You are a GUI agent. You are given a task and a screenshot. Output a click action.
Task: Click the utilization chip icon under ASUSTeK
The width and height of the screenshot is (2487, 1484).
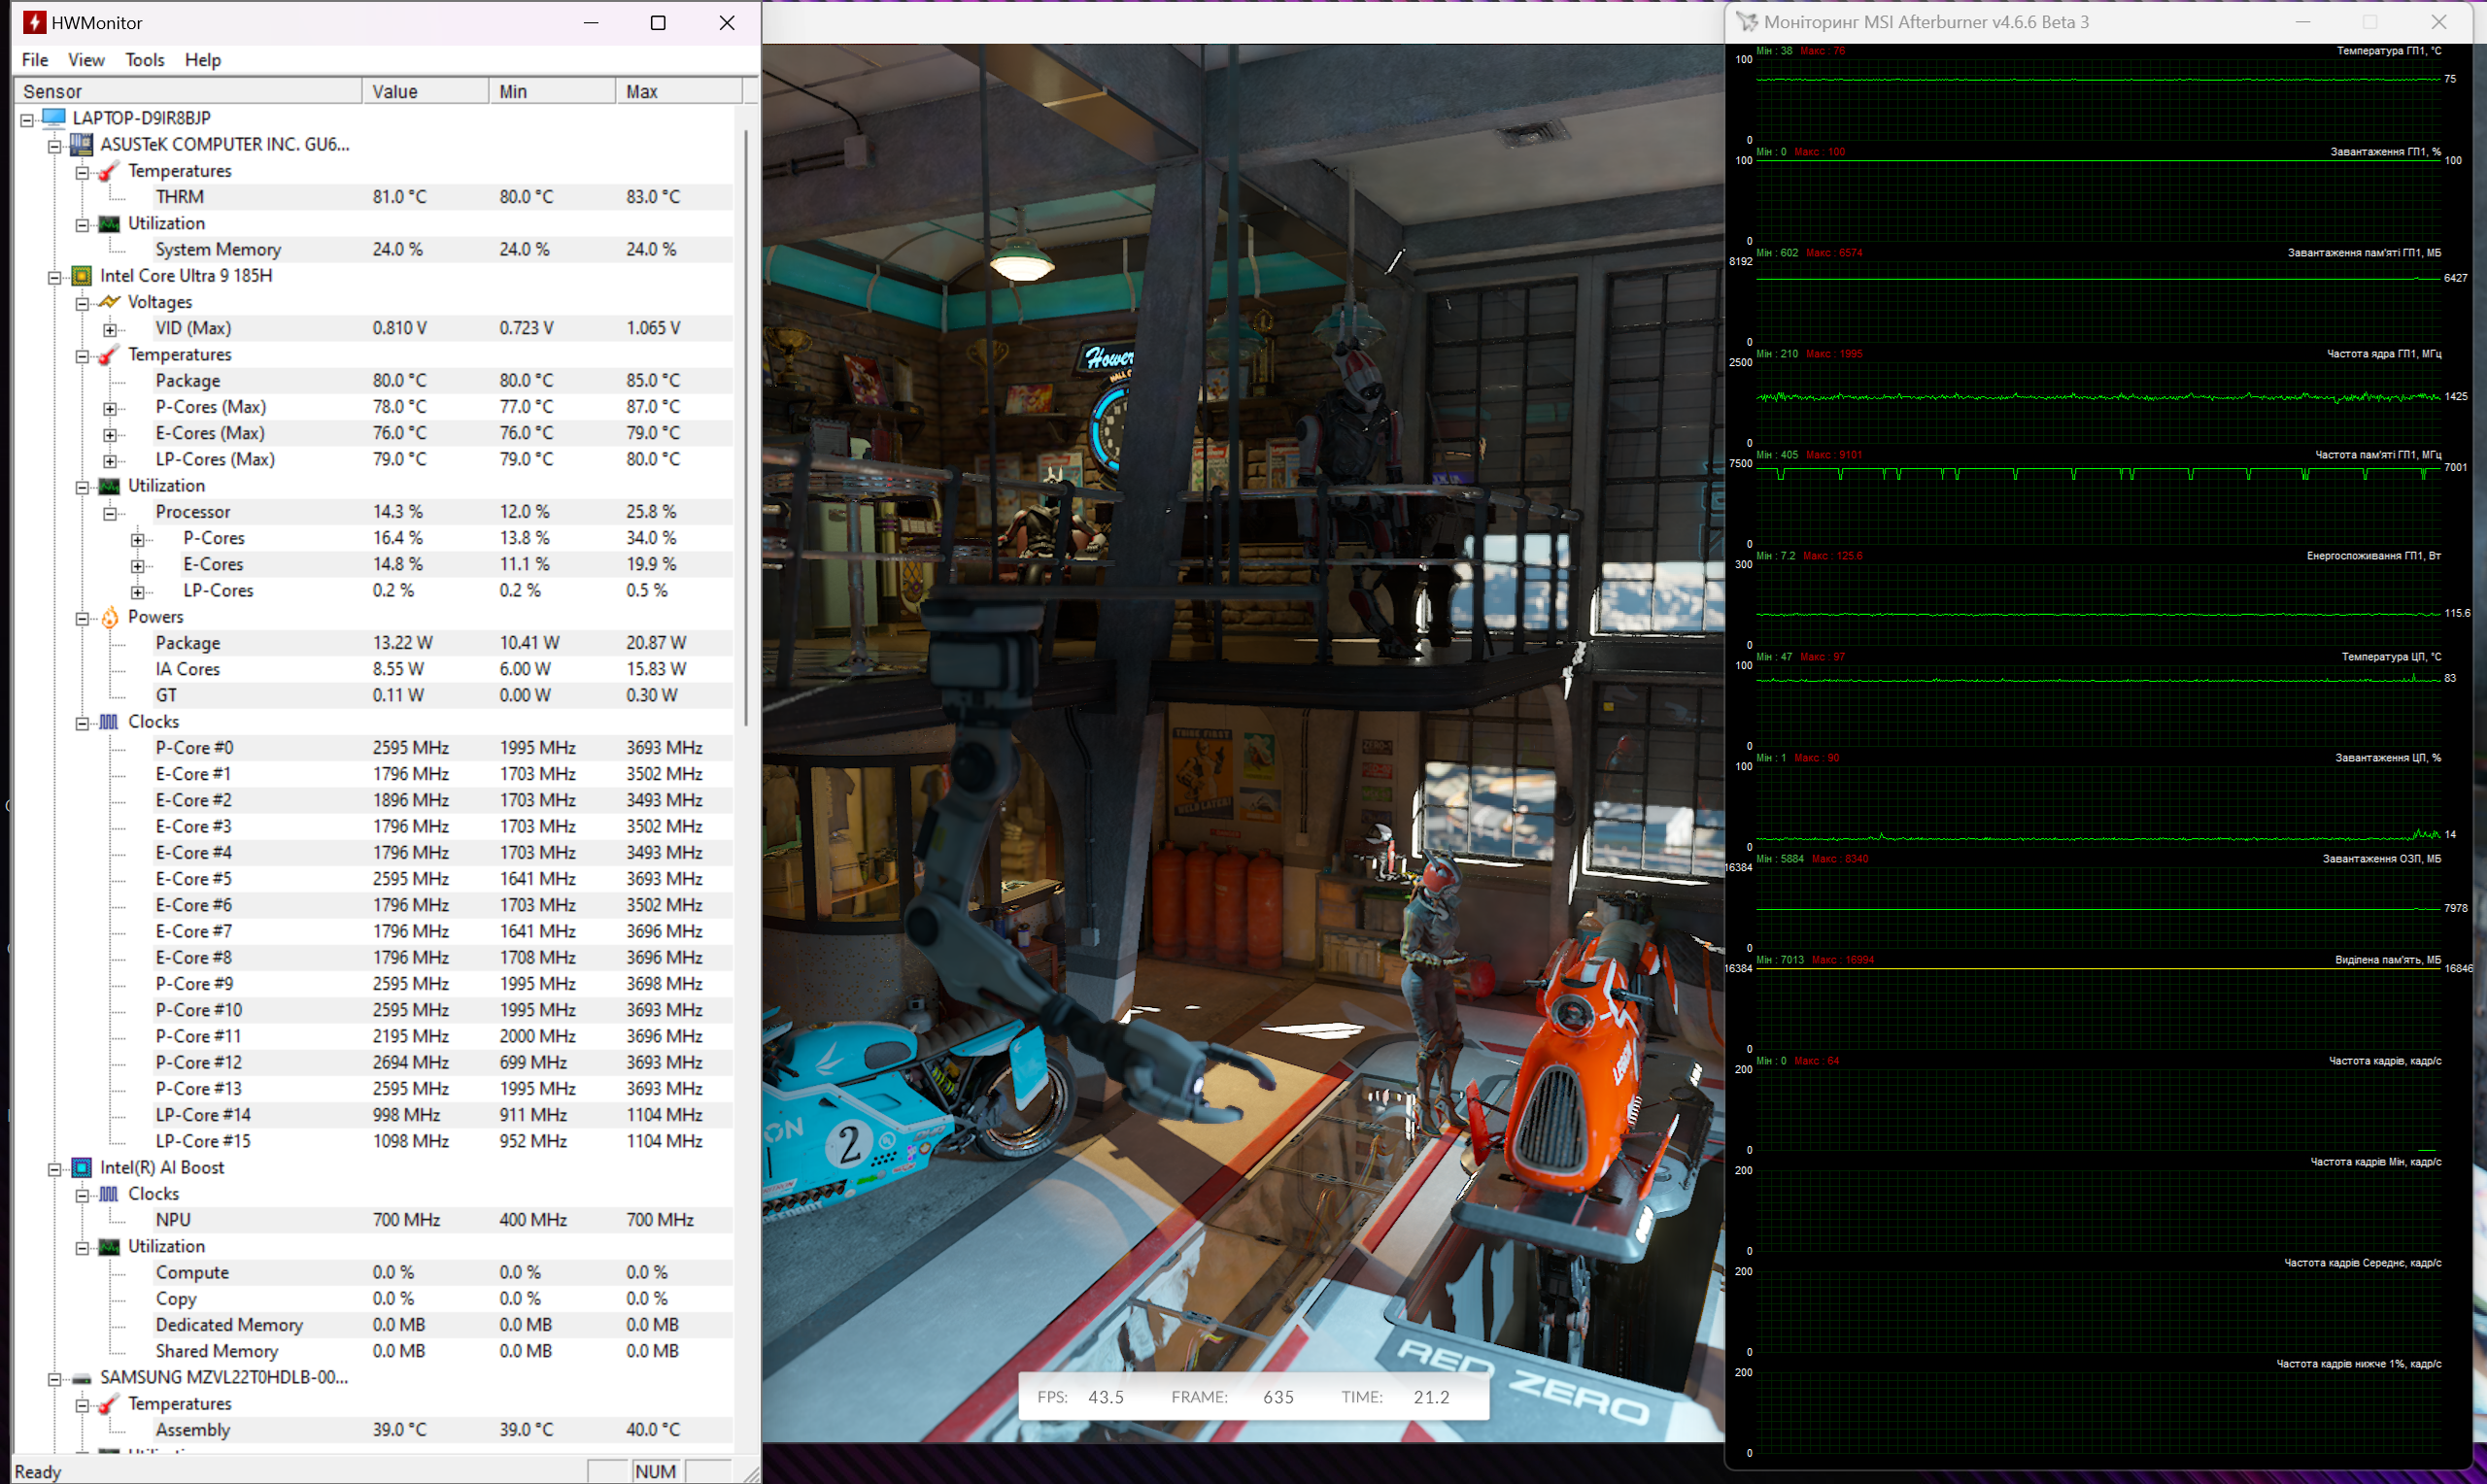(x=109, y=223)
